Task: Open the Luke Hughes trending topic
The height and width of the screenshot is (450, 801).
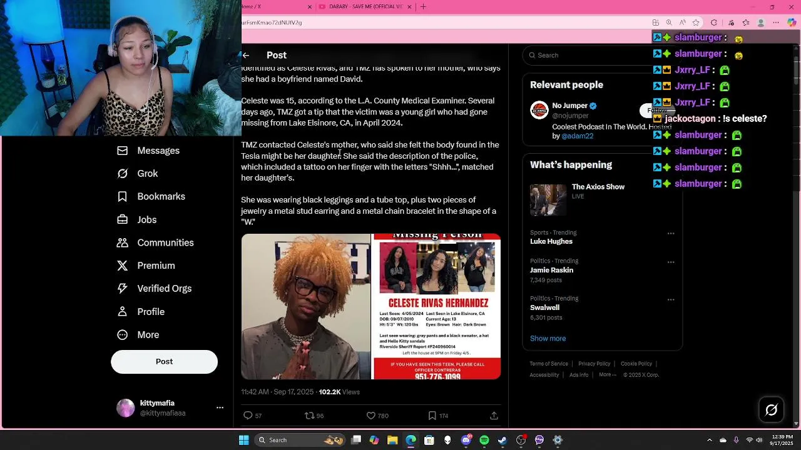Action: [551, 241]
